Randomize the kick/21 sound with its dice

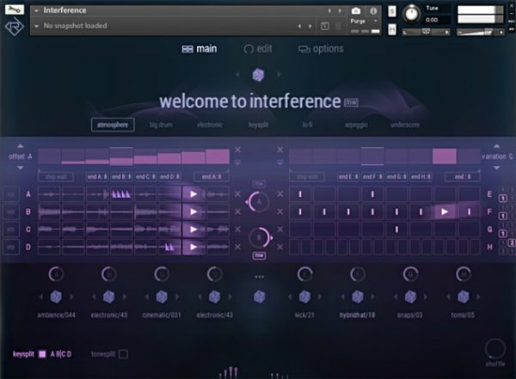tap(305, 296)
